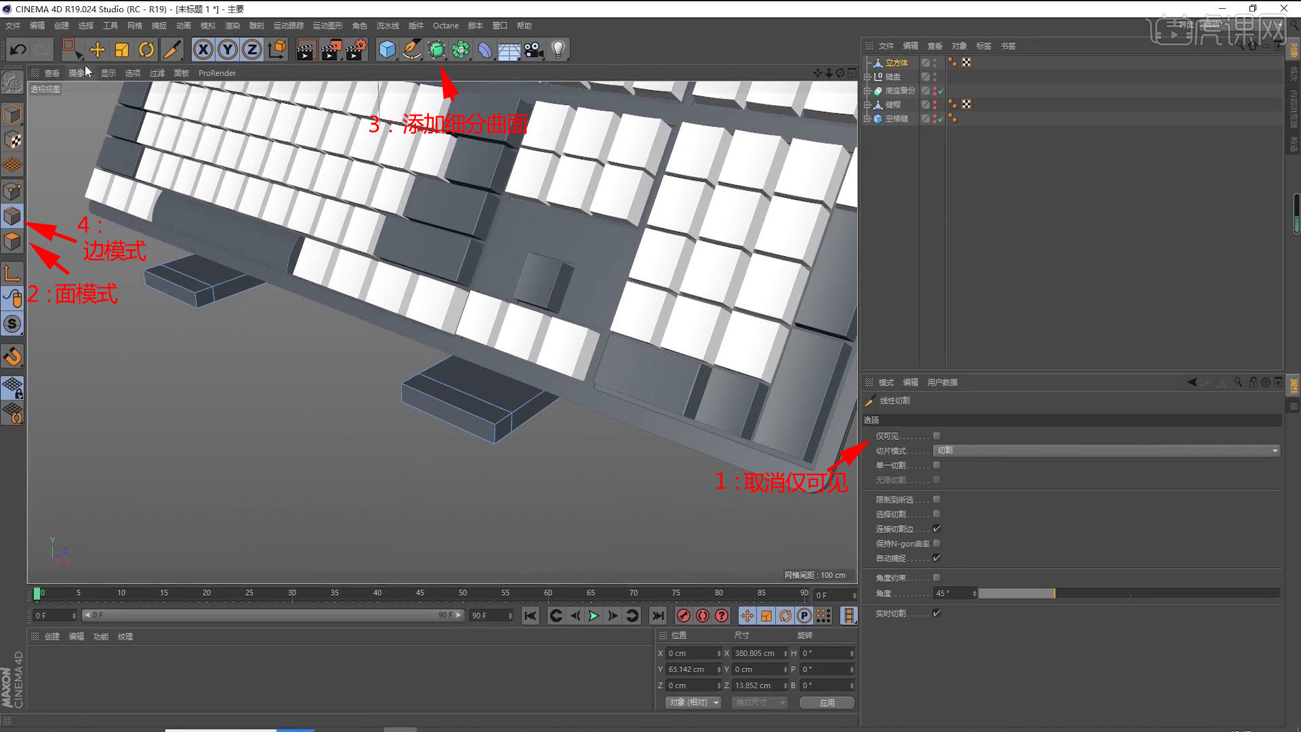The height and width of the screenshot is (732, 1301).
Task: Click the Rotate tool icon
Action: coord(146,49)
